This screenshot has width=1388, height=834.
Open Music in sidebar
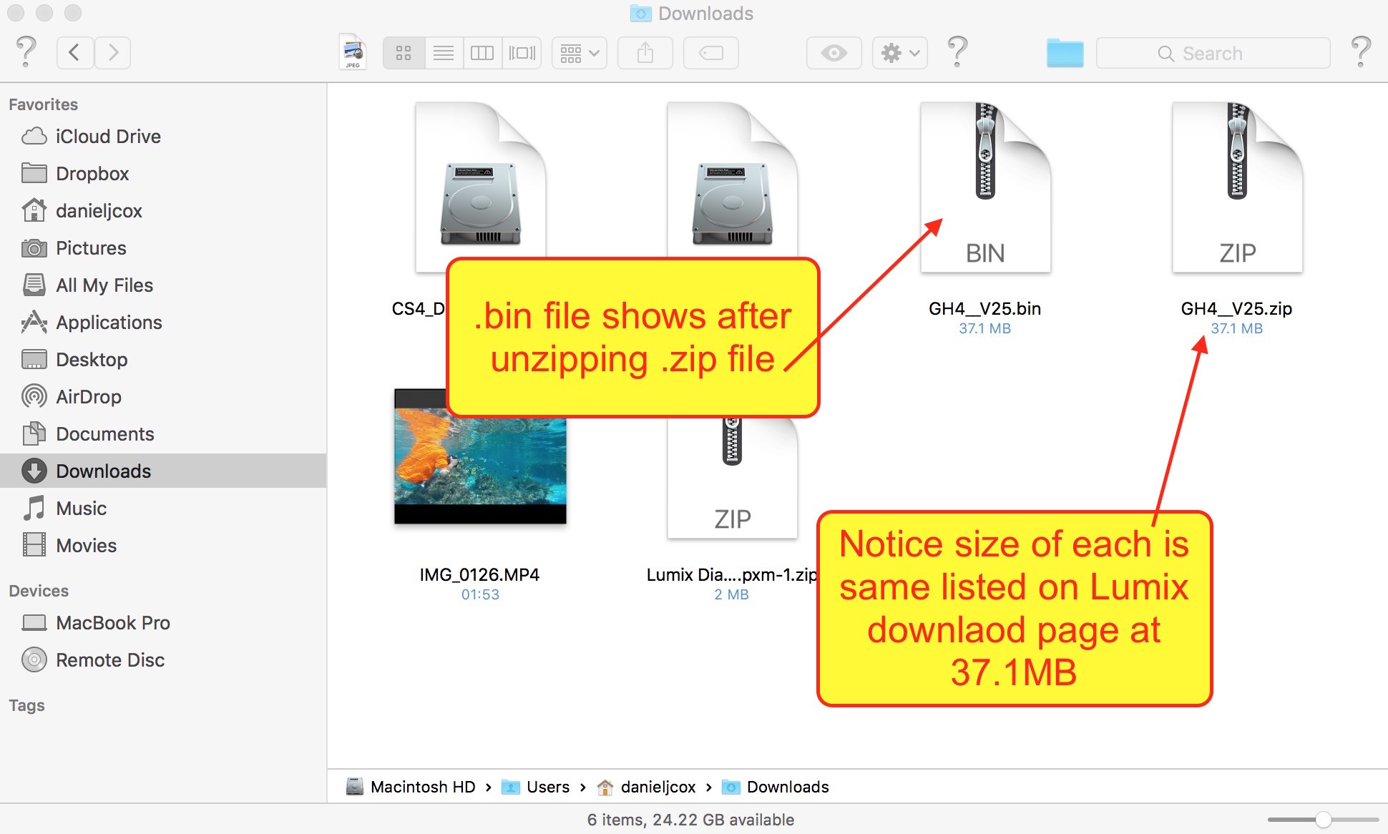point(163,508)
